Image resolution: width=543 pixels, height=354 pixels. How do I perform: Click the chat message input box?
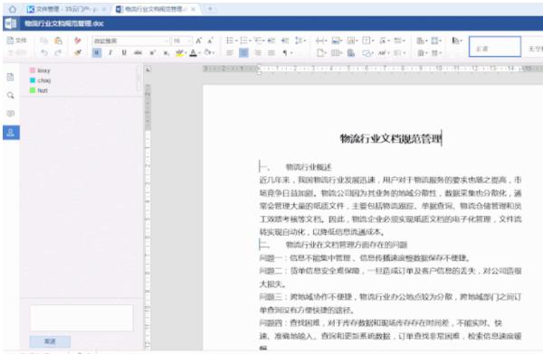coord(81,318)
